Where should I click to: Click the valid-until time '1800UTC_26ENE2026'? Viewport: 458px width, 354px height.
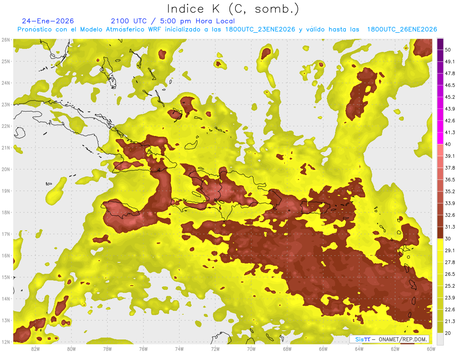point(402,29)
